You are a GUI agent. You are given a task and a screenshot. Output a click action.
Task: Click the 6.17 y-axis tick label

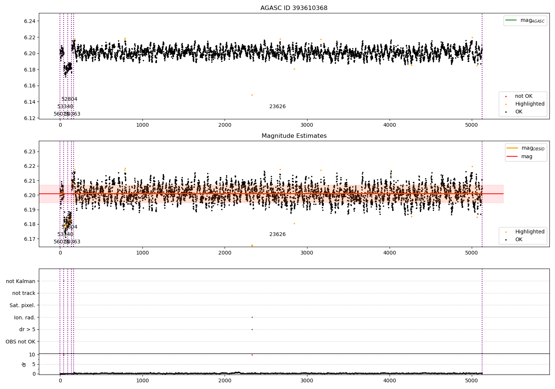coord(30,239)
